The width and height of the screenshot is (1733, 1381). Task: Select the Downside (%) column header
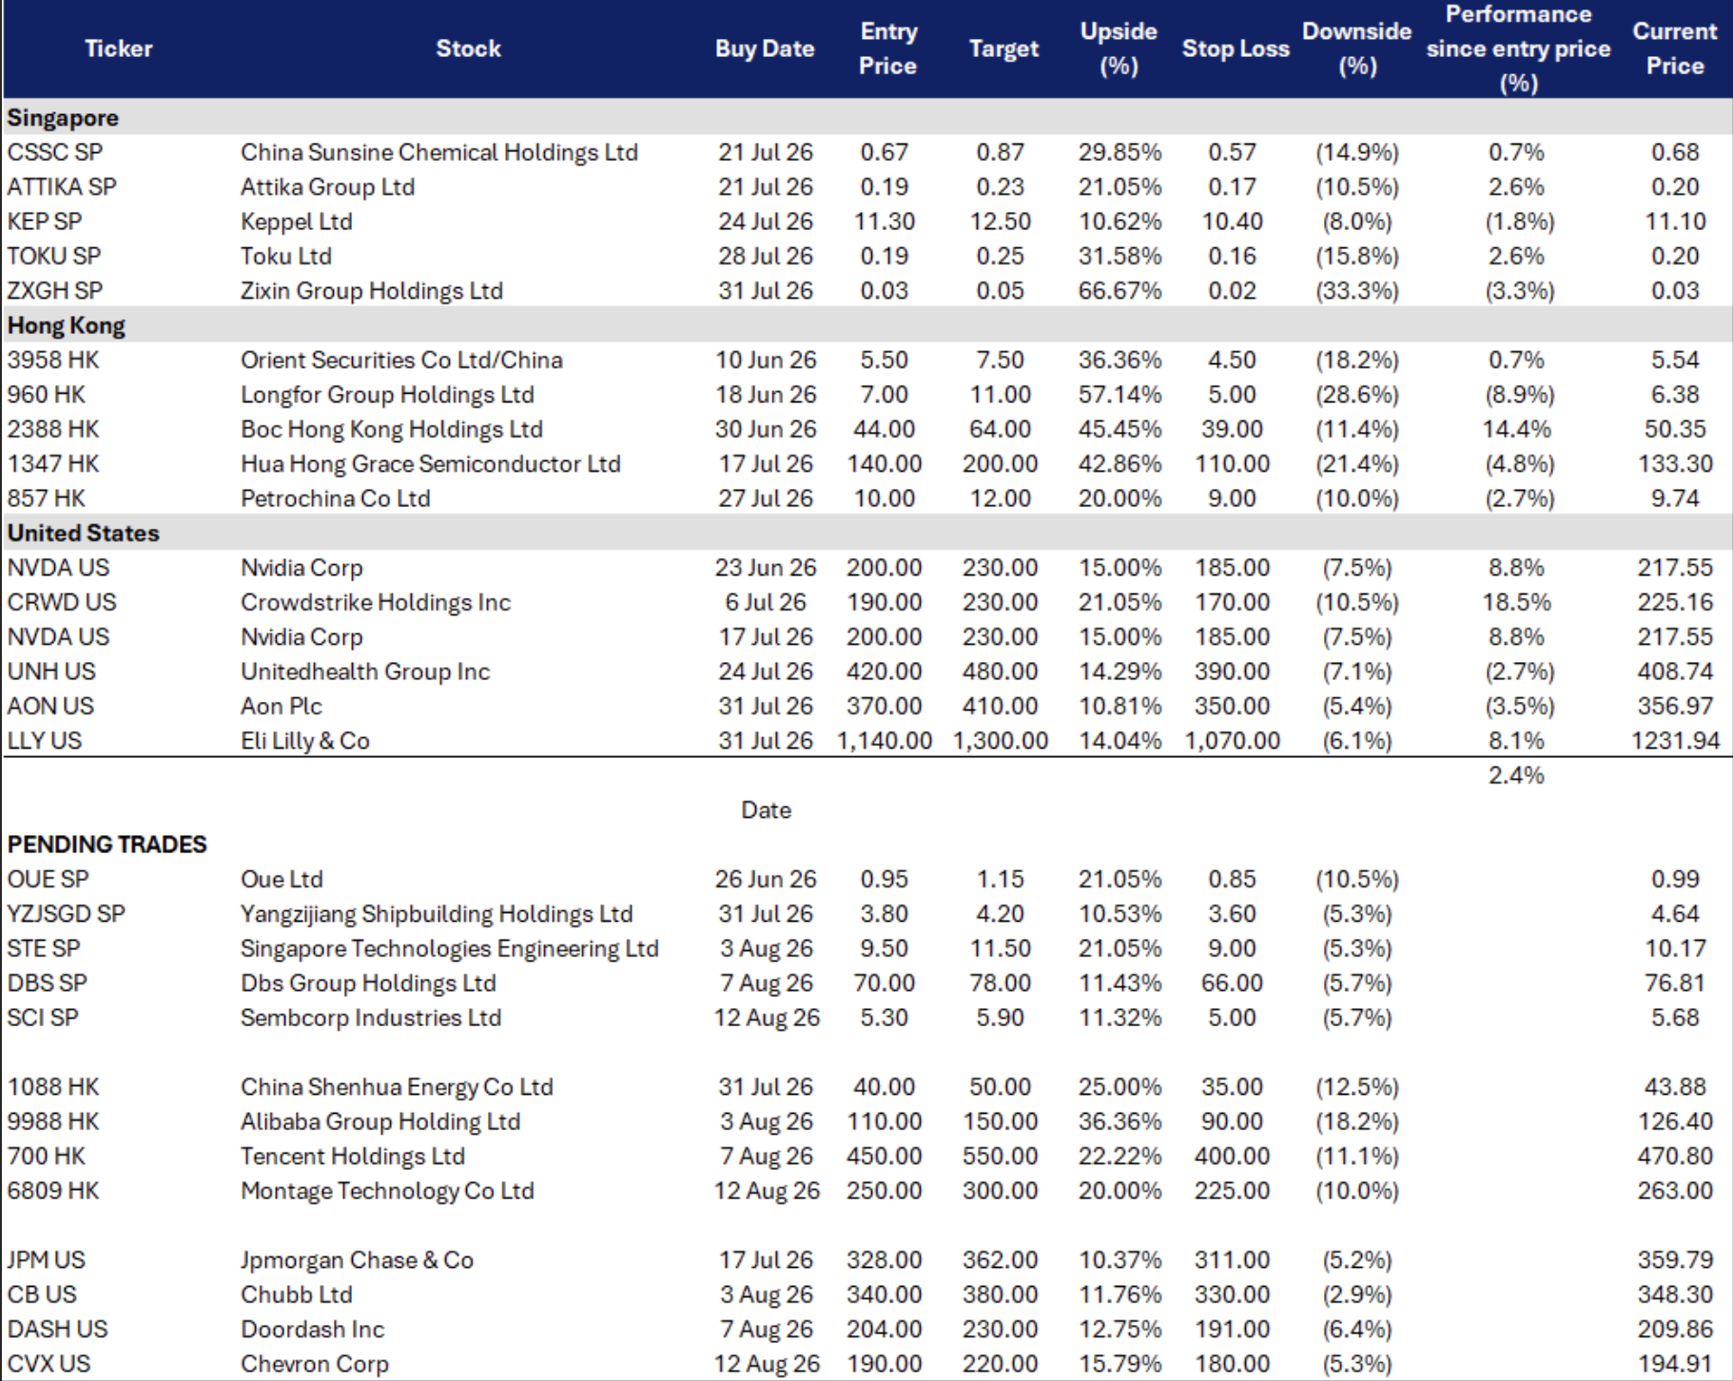pyautogui.click(x=1357, y=49)
